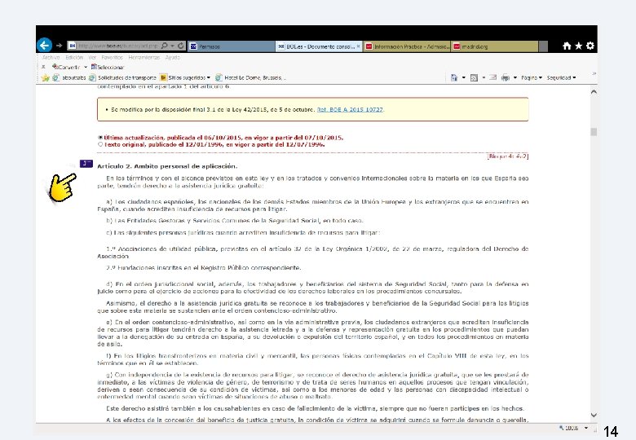
Task: Open the Tools gear icon
Action: 590,46
